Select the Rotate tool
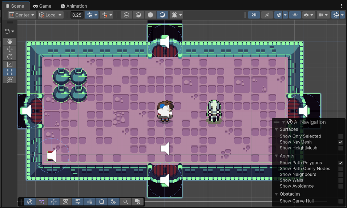The width and height of the screenshot is (347, 208). pyautogui.click(x=9, y=57)
